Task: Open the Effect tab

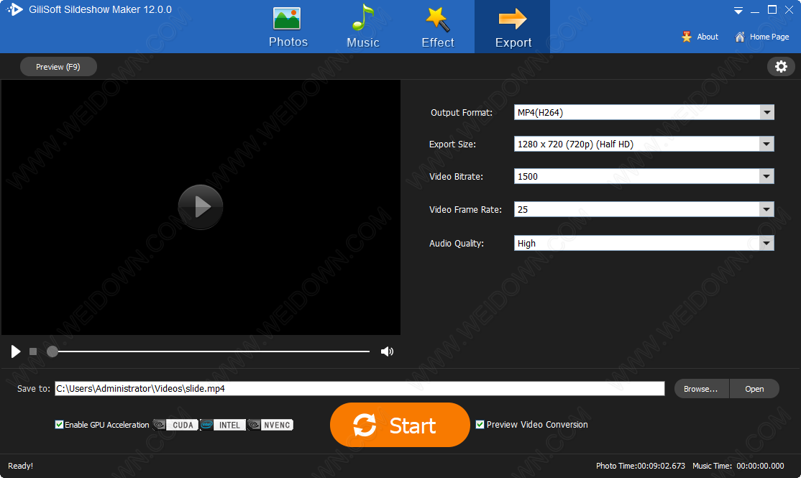Action: (438, 27)
